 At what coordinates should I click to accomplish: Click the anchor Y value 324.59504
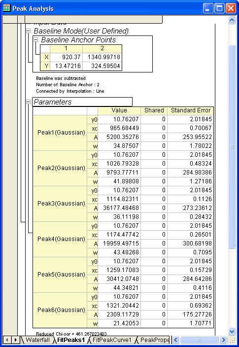click(x=102, y=66)
